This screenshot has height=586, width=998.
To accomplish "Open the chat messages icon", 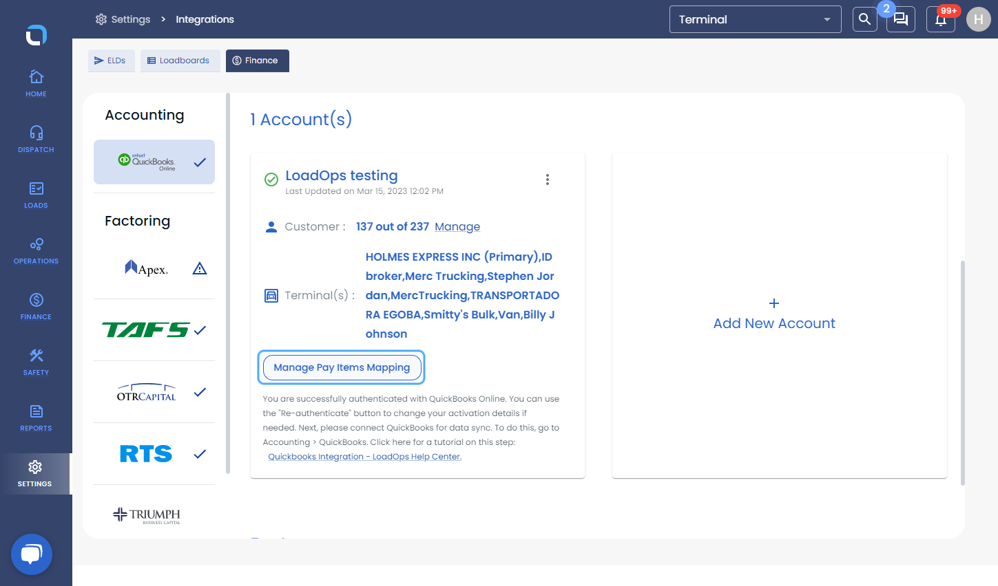I will click(x=900, y=19).
